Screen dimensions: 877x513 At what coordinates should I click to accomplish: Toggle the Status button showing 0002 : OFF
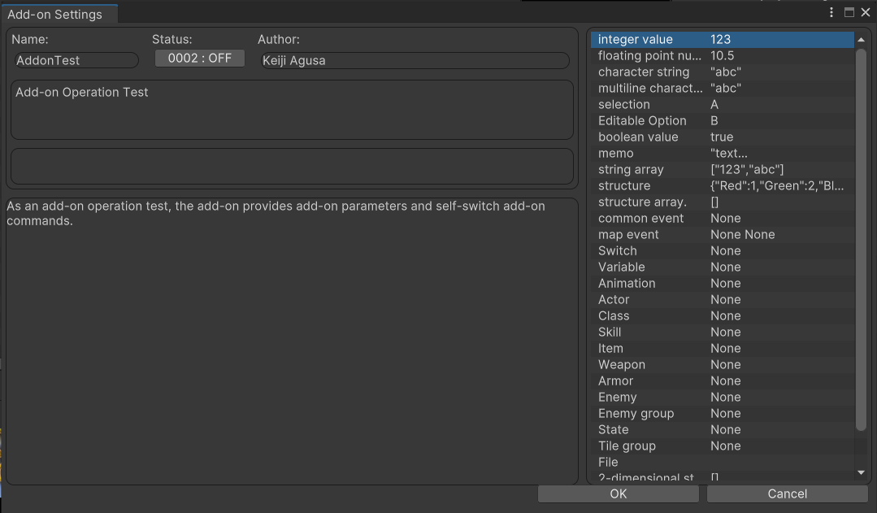click(x=199, y=58)
